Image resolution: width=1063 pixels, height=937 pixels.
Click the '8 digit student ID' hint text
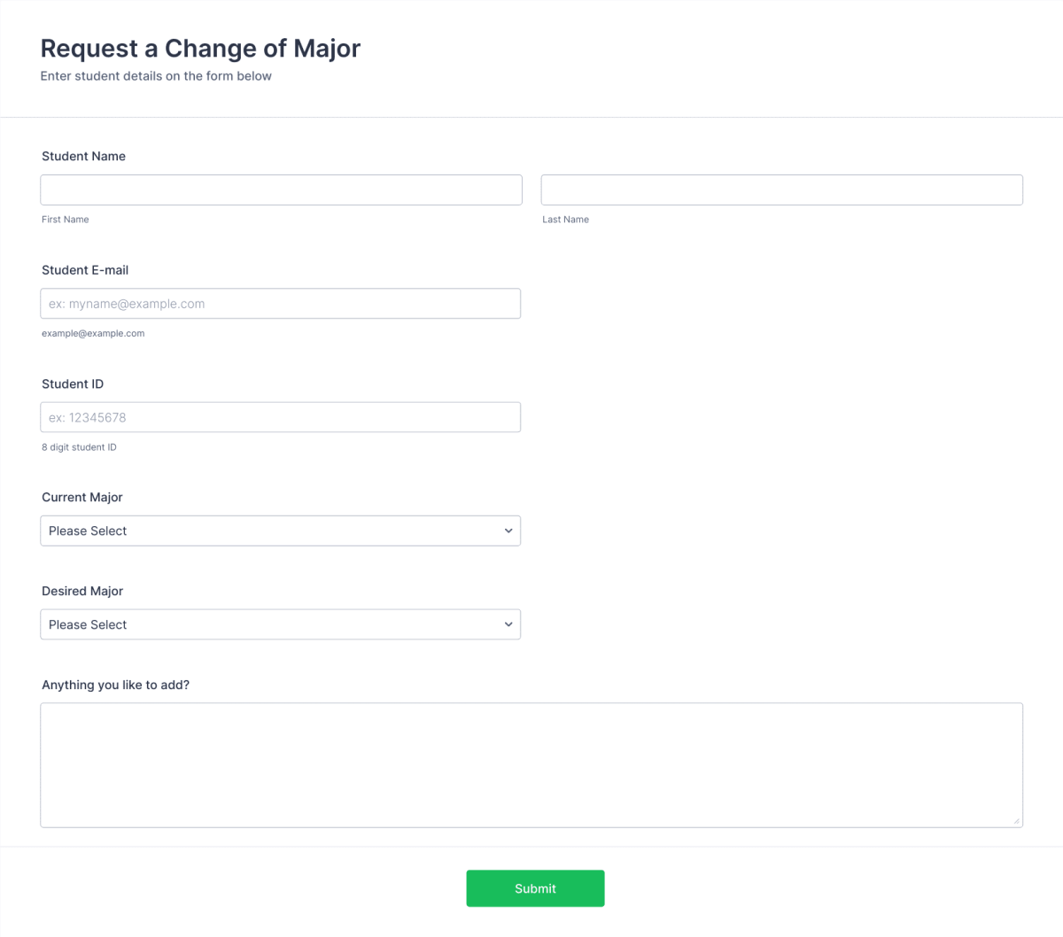(x=79, y=447)
